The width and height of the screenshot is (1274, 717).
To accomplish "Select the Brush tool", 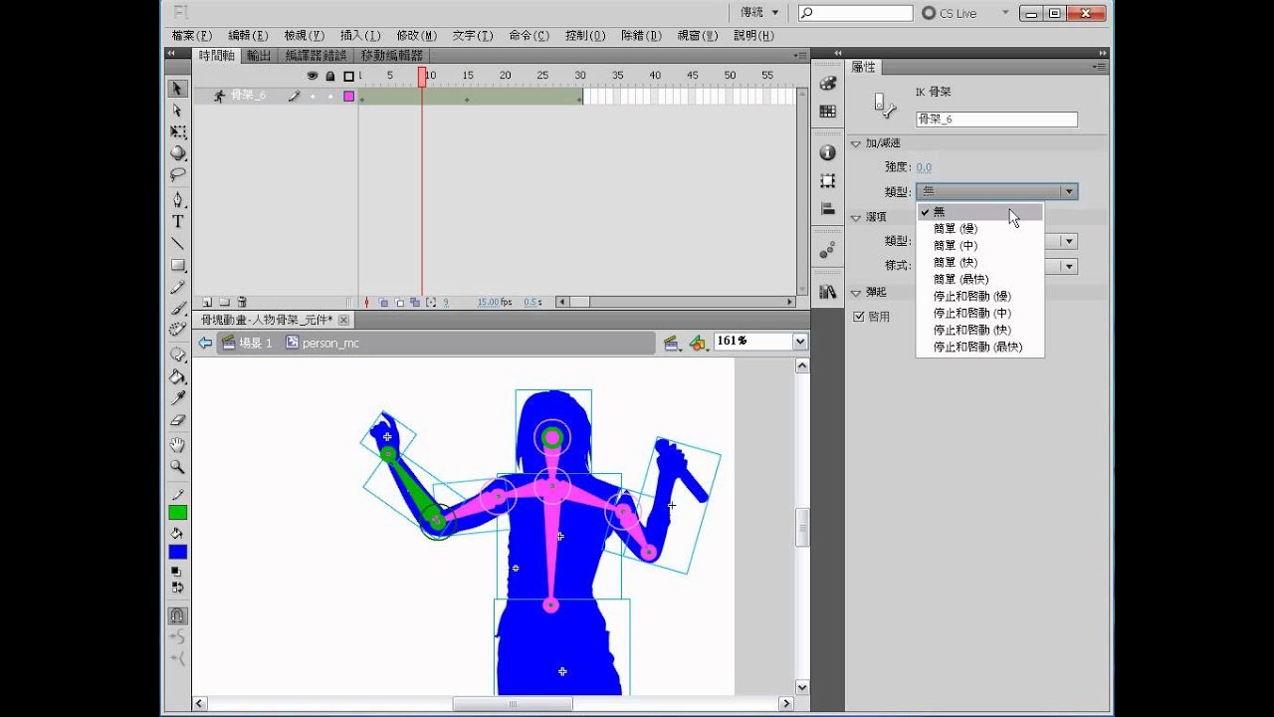I will (x=177, y=308).
